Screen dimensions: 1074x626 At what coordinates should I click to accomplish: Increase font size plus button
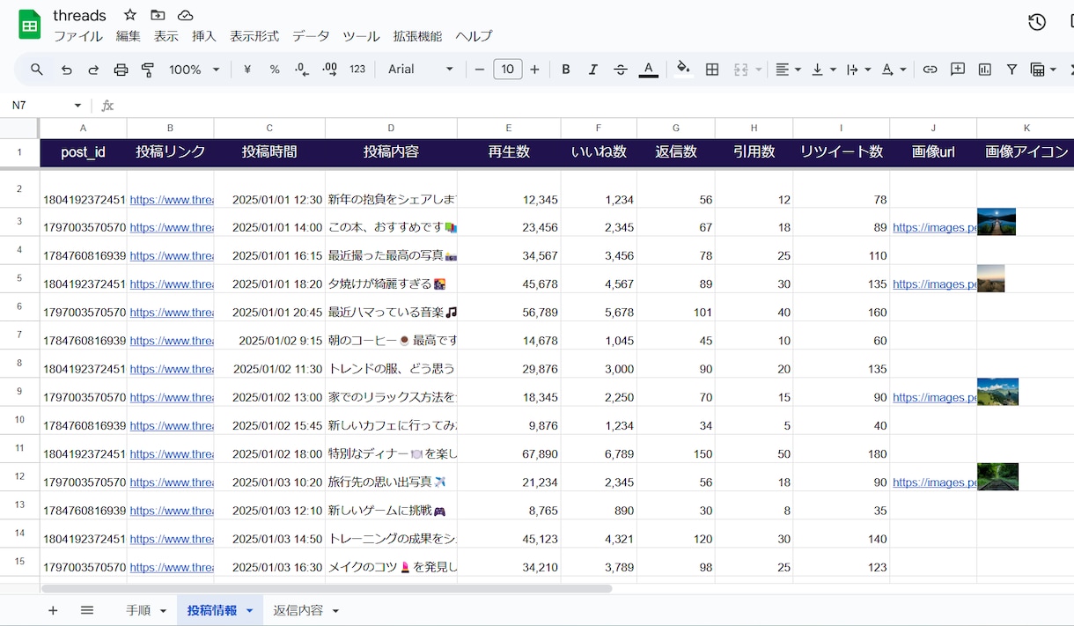click(x=534, y=70)
